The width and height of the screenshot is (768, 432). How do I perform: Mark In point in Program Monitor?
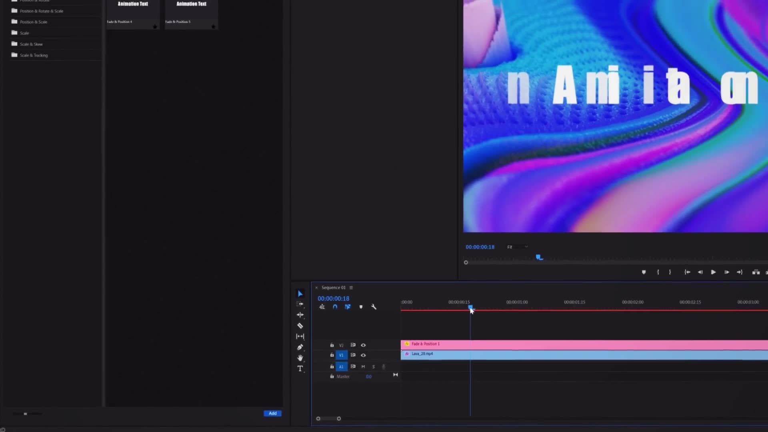(x=658, y=272)
